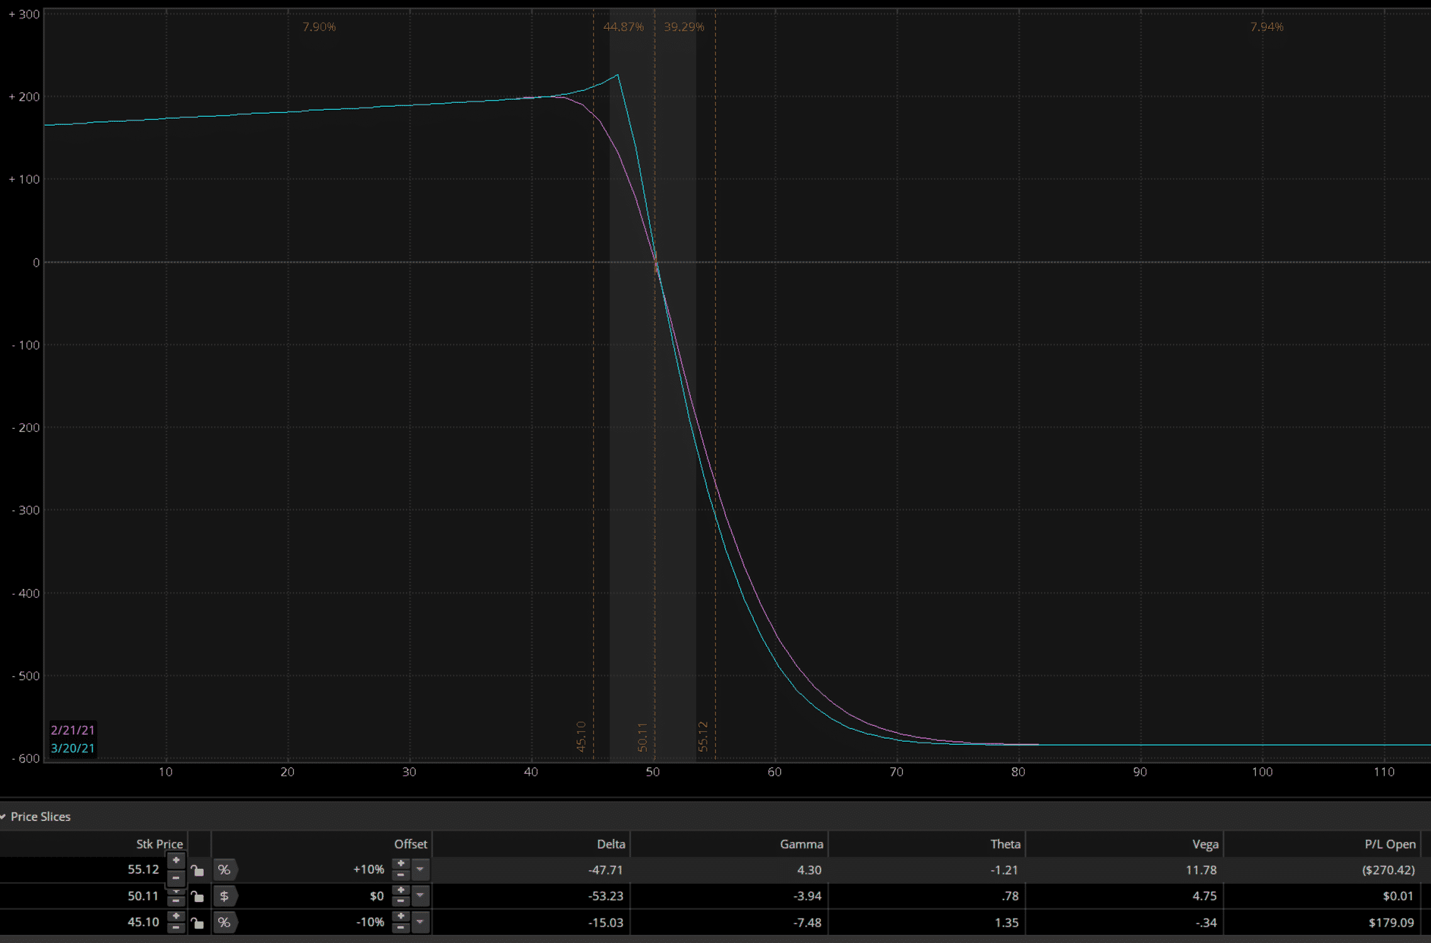Select delta value -53.23
The height and width of the screenshot is (943, 1431).
[x=605, y=896]
